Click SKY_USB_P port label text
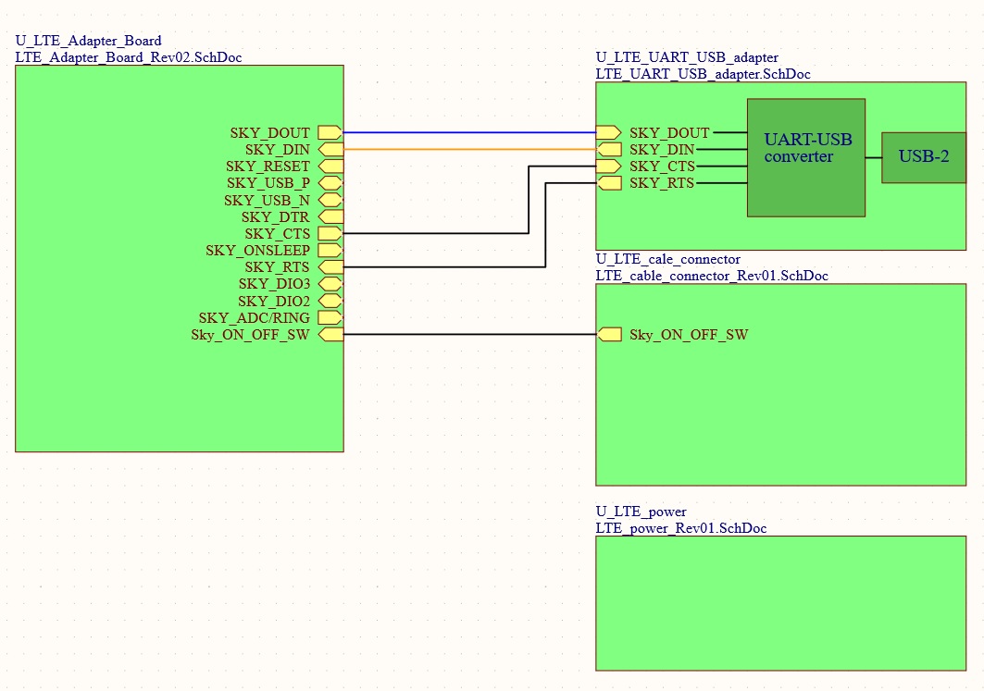Screen dimensions: 984x691 268,183
